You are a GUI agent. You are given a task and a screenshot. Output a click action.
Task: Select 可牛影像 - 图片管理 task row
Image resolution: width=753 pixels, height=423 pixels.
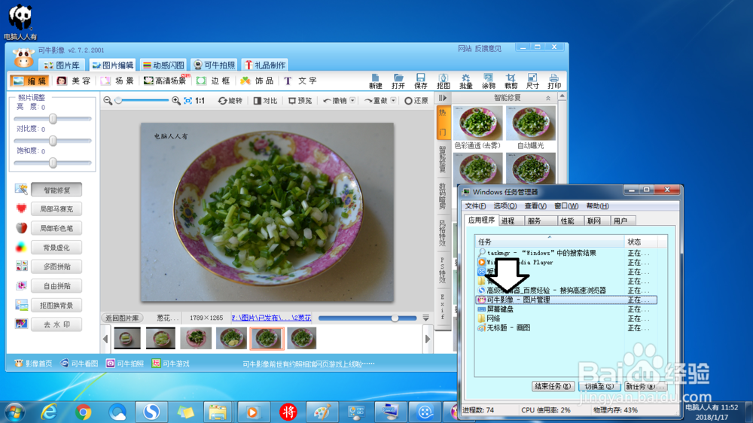tap(566, 300)
